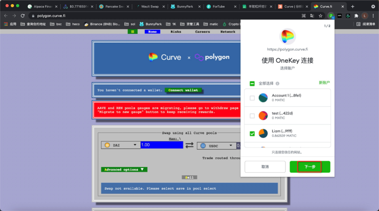
Task: Open the OneKey wallet extension icon
Action: pos(332,16)
